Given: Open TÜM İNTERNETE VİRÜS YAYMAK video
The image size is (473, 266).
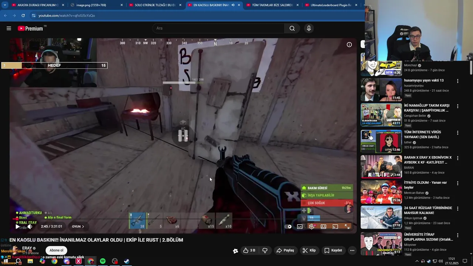Looking at the screenshot, I should (x=422, y=134).
